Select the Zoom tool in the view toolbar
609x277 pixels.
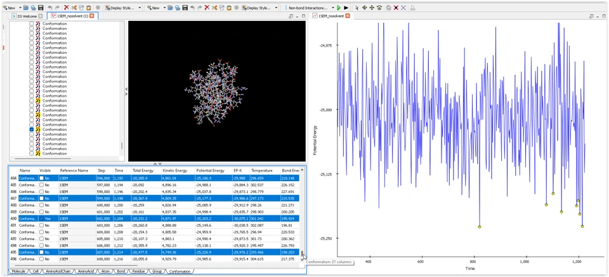[379, 8]
